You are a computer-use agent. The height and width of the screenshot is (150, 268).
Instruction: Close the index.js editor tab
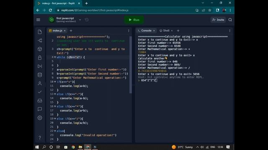tap(64, 31)
